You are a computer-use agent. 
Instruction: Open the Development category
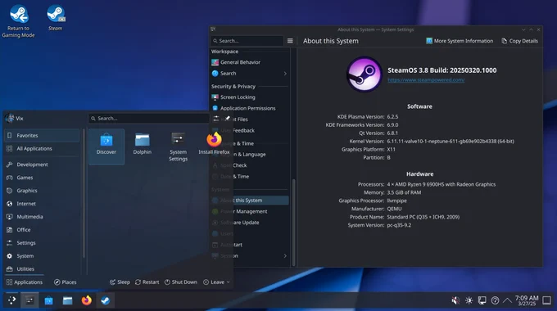pyautogui.click(x=42, y=165)
